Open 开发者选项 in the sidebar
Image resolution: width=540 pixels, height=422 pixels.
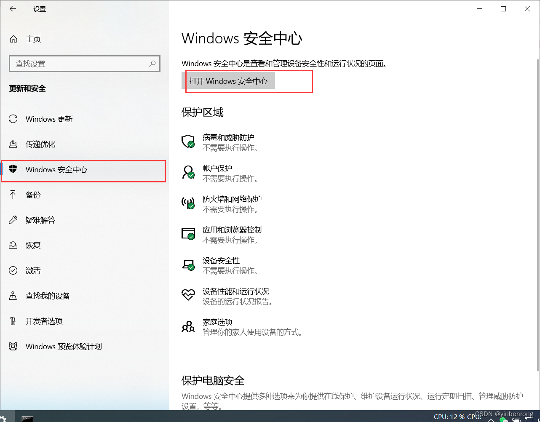click(x=84, y=321)
